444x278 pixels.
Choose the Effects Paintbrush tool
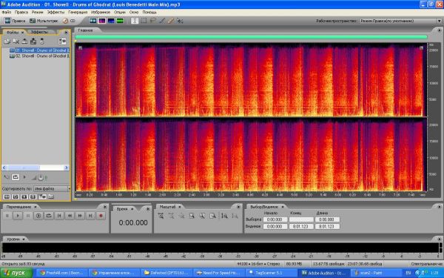tap(162, 21)
